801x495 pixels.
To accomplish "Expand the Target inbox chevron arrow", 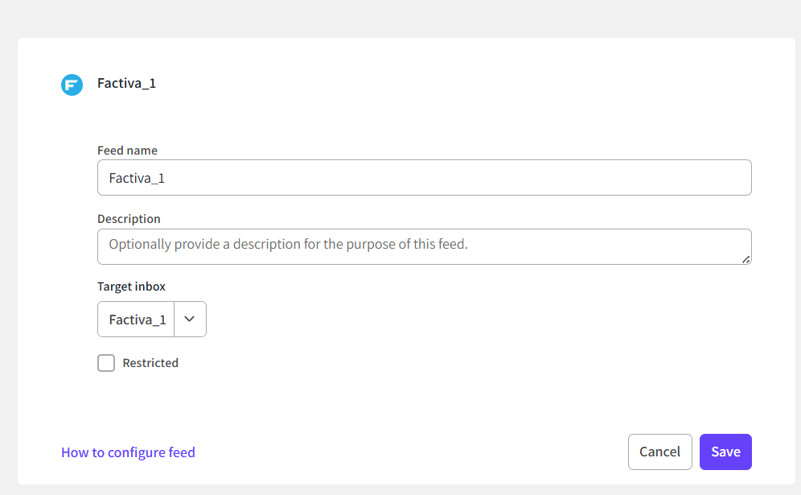I will coord(190,319).
